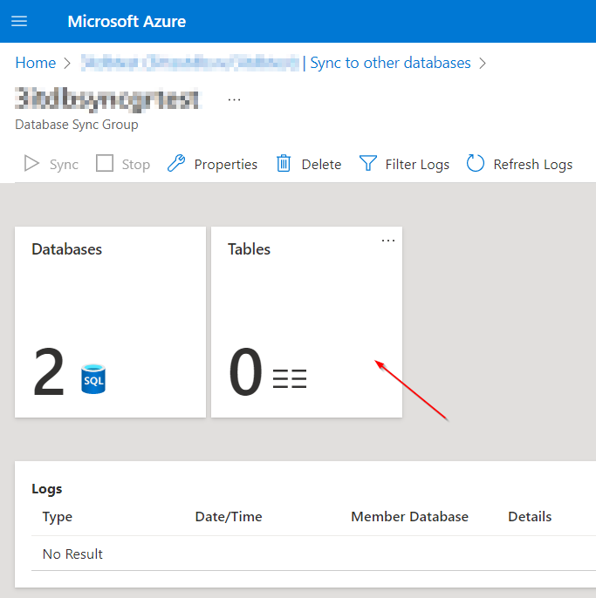Open Sync to other databases breadcrumb

(x=390, y=63)
